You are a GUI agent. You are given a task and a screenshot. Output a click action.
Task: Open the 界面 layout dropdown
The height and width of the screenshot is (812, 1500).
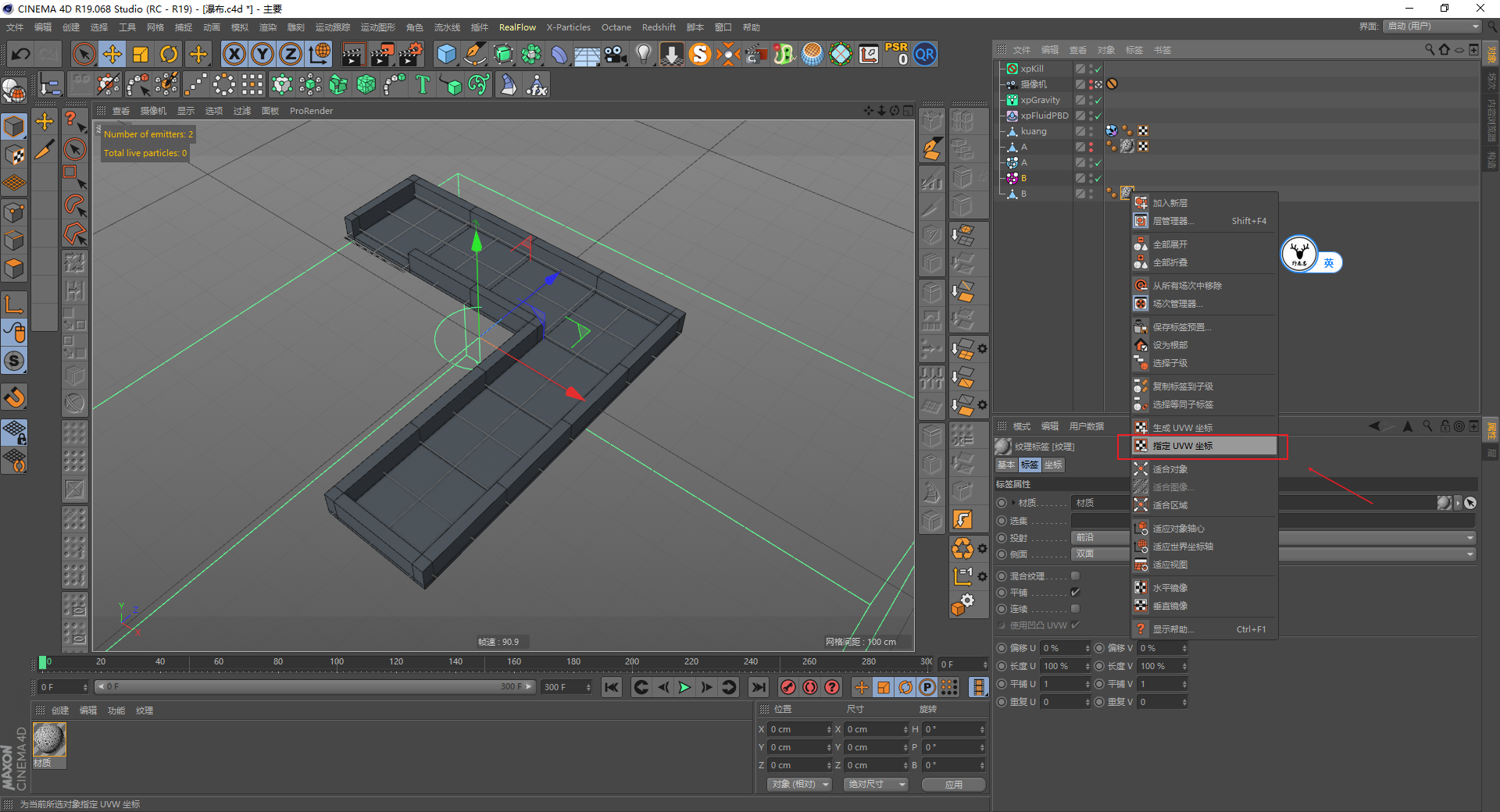[1433, 27]
